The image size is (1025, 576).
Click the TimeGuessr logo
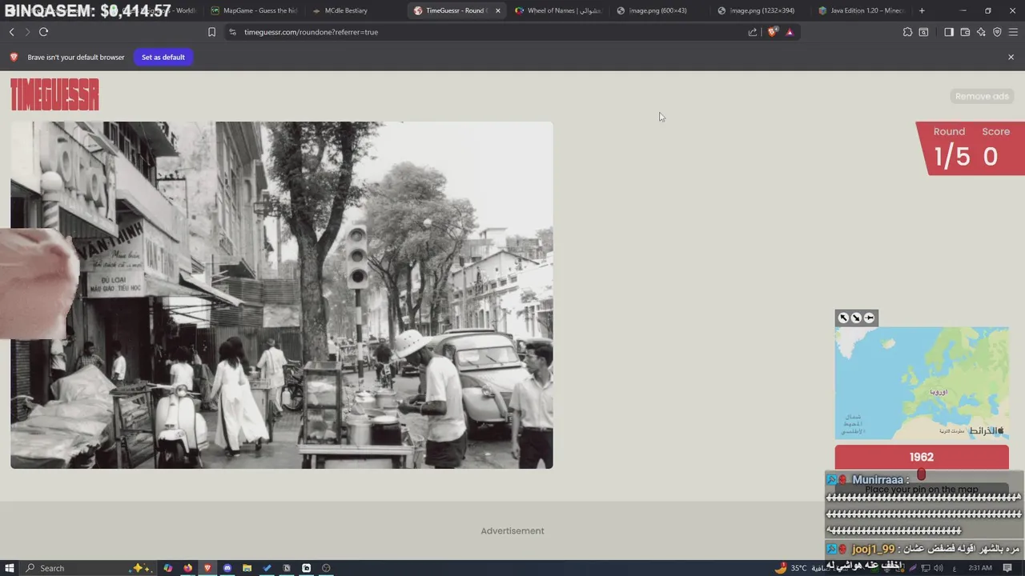point(54,94)
